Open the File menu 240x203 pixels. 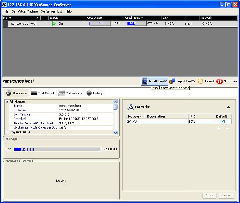click(x=6, y=11)
